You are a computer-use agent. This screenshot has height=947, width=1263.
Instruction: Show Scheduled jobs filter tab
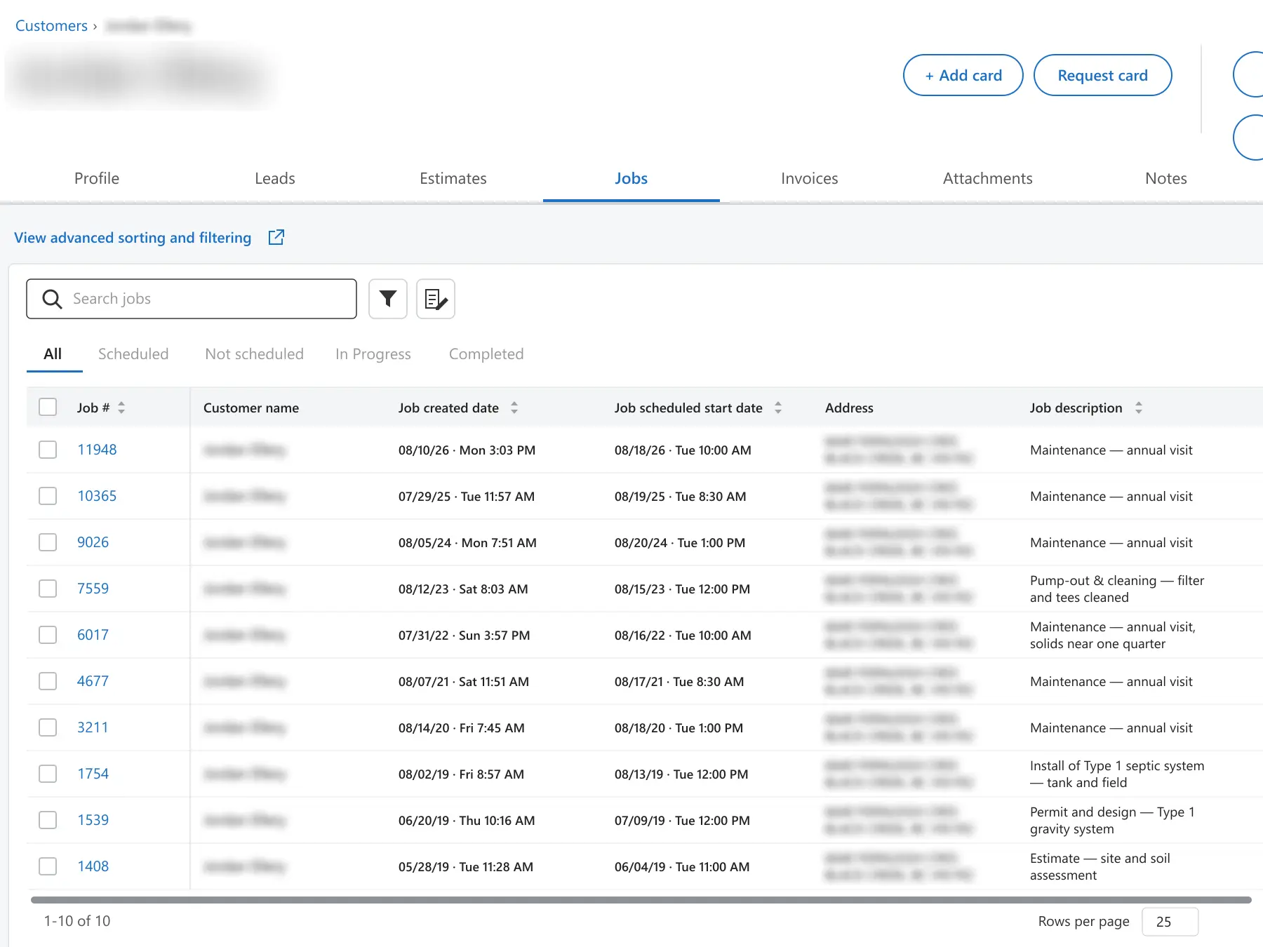133,354
